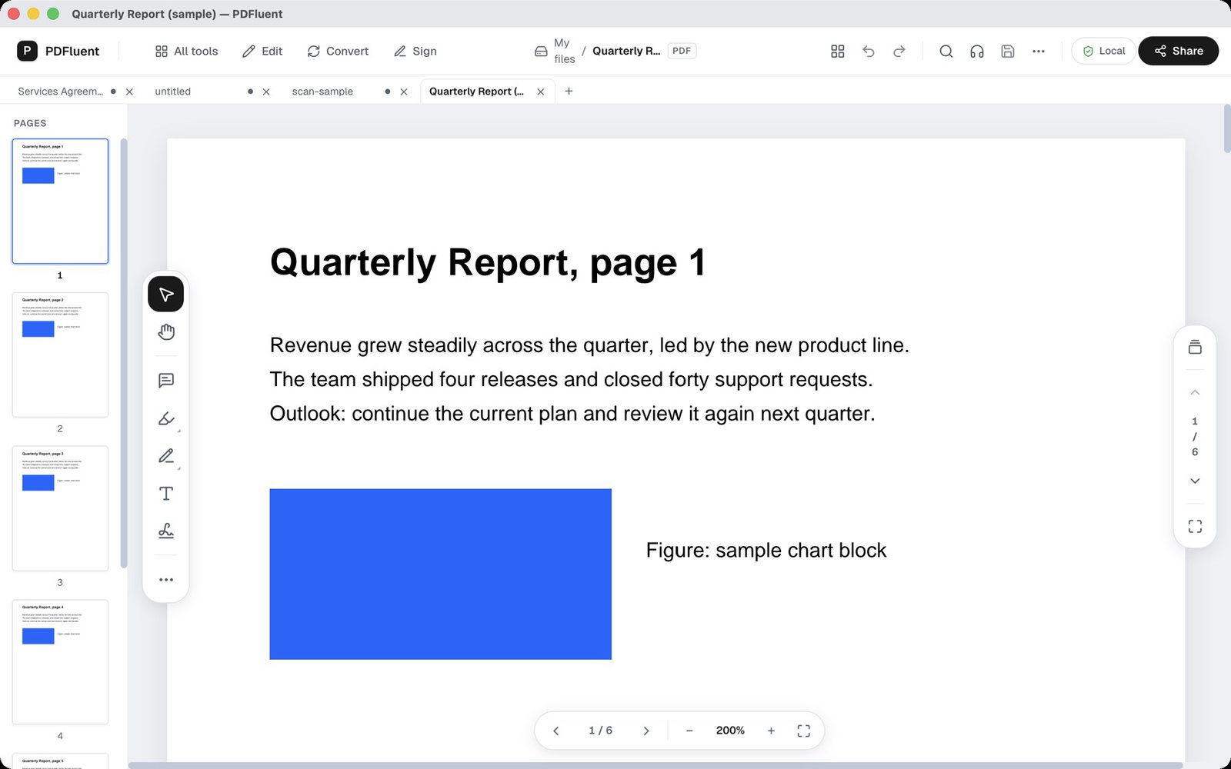
Task: Select the signature tool
Action: pyautogui.click(x=165, y=531)
